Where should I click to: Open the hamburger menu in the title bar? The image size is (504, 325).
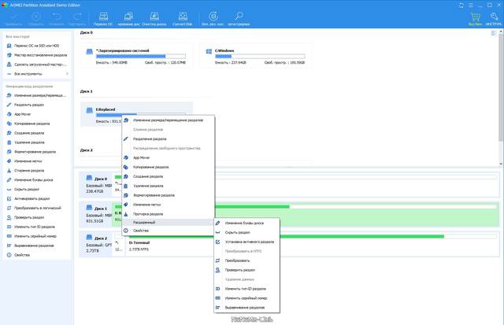pyautogui.click(x=471, y=6)
